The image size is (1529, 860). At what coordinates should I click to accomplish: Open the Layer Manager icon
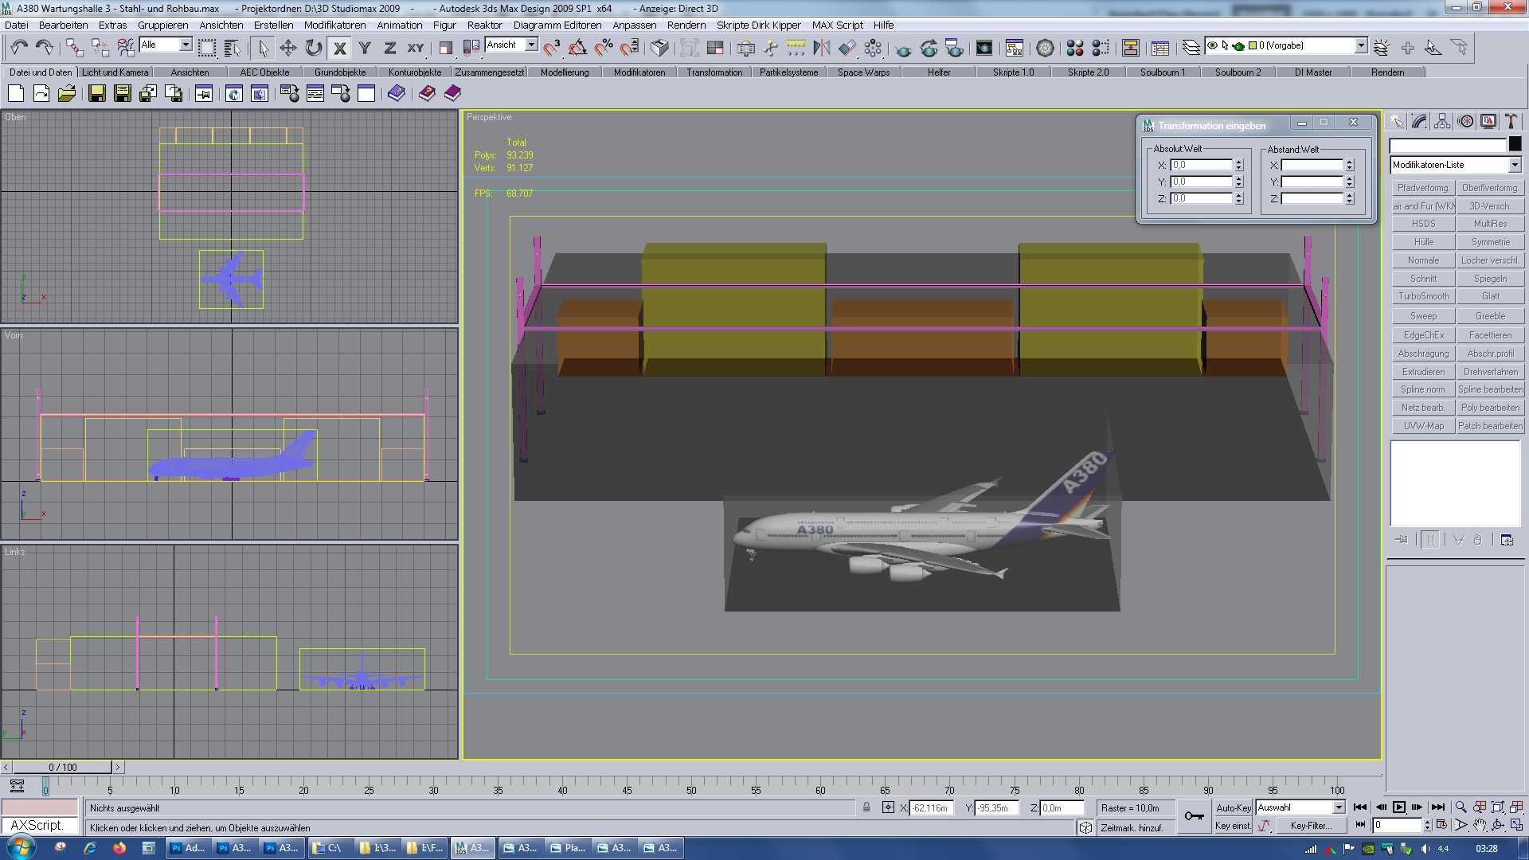click(x=1191, y=48)
